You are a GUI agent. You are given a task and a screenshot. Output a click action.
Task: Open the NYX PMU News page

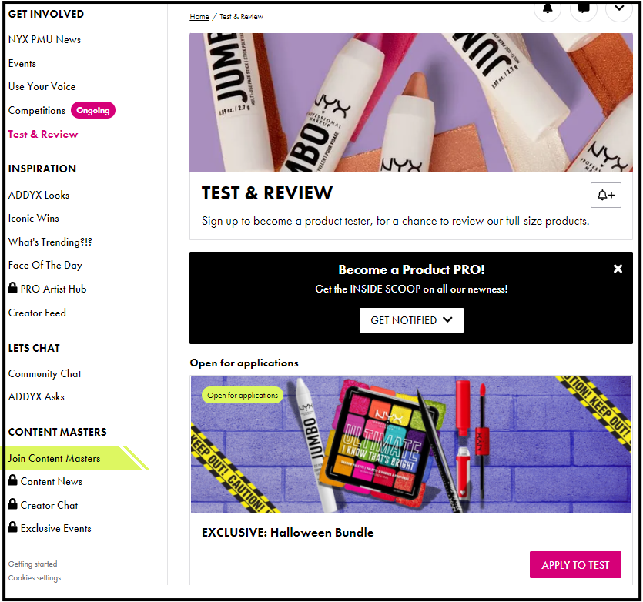45,39
